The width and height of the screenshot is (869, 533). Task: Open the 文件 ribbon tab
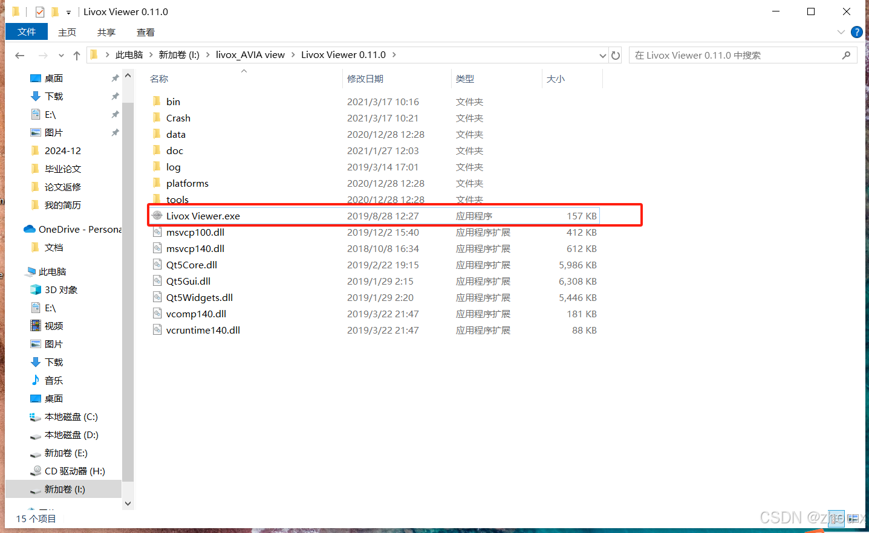[27, 32]
